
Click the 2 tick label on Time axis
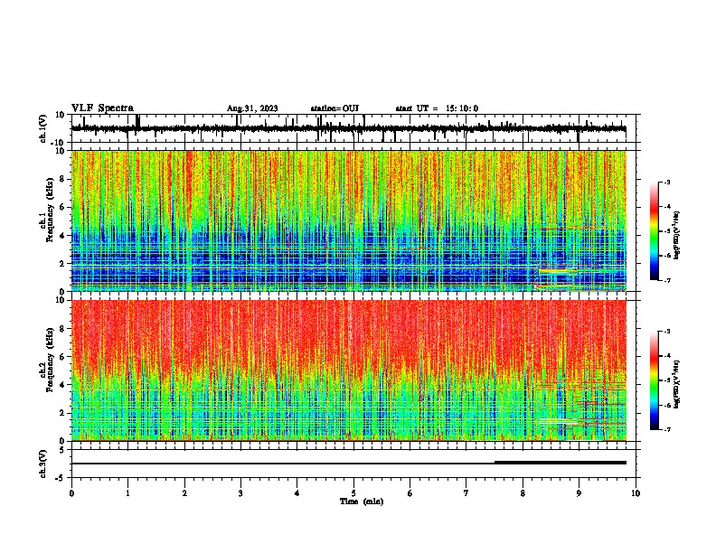pyautogui.click(x=184, y=493)
